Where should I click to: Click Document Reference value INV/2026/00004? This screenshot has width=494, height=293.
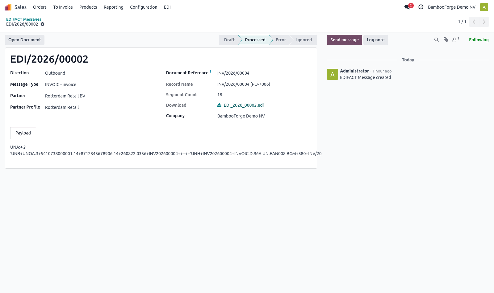tap(233, 73)
